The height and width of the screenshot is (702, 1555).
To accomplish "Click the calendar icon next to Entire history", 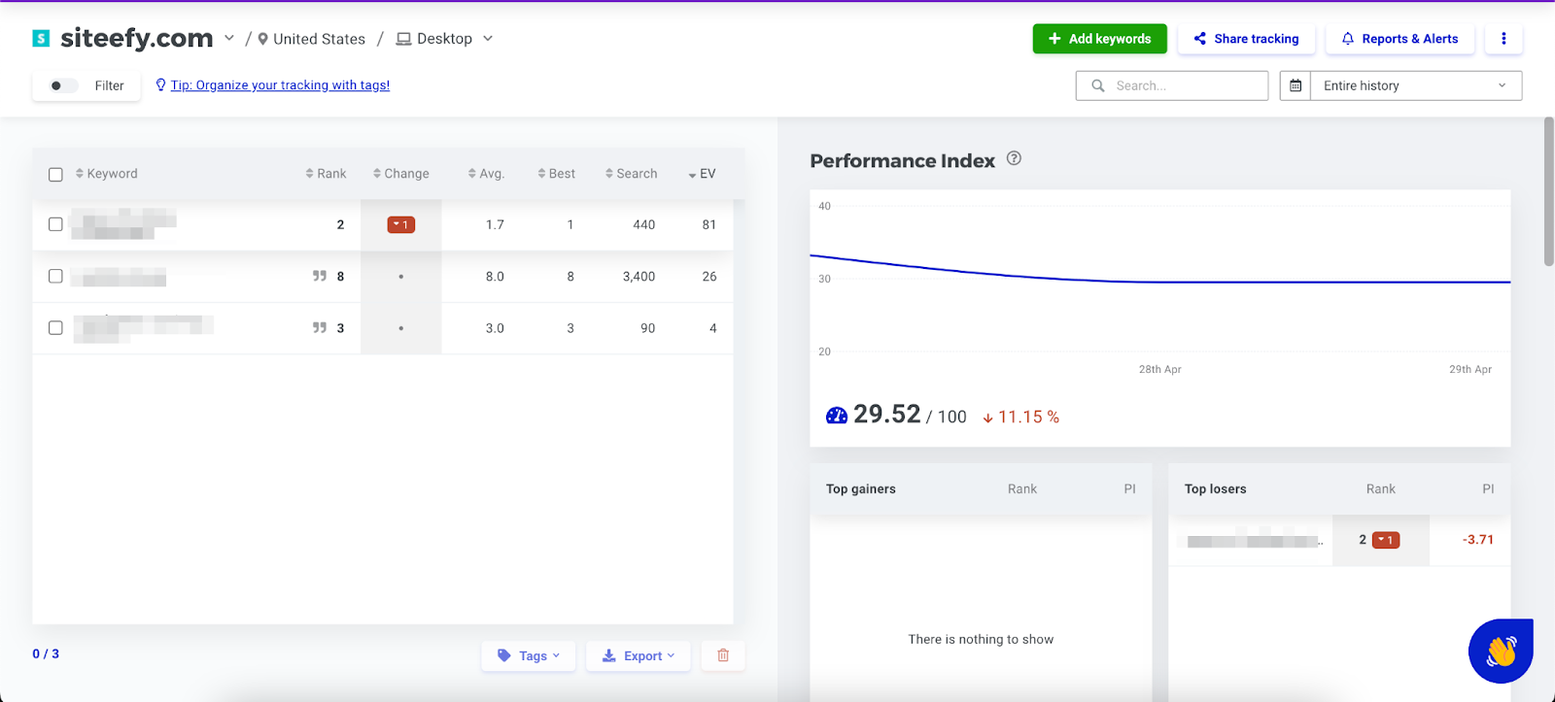I will [x=1296, y=85].
